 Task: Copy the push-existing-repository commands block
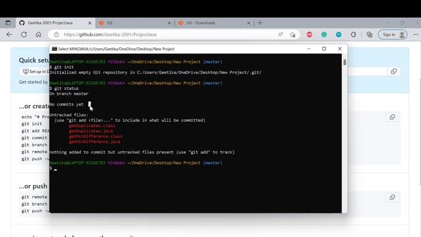pyautogui.click(x=392, y=197)
